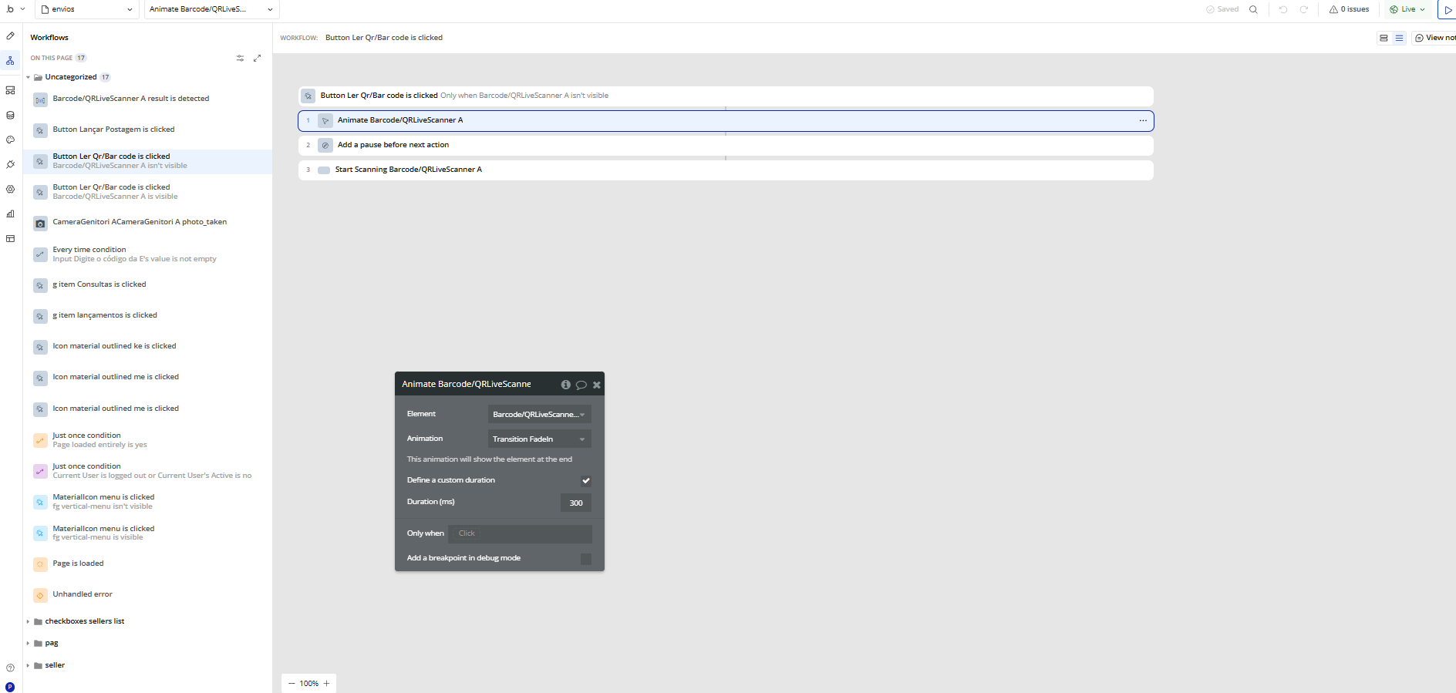This screenshot has width=1456, height=693.
Task: Open workflow list filter settings icon
Action: (x=240, y=58)
